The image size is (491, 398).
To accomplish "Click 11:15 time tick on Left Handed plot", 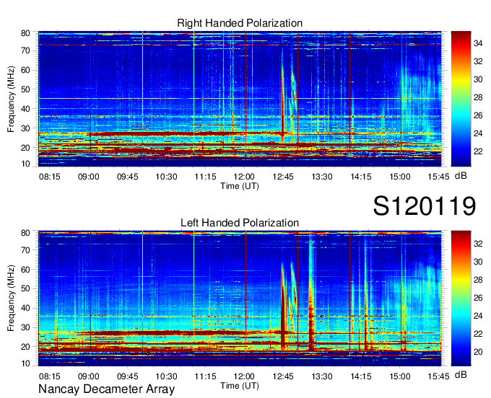I will pos(205,376).
